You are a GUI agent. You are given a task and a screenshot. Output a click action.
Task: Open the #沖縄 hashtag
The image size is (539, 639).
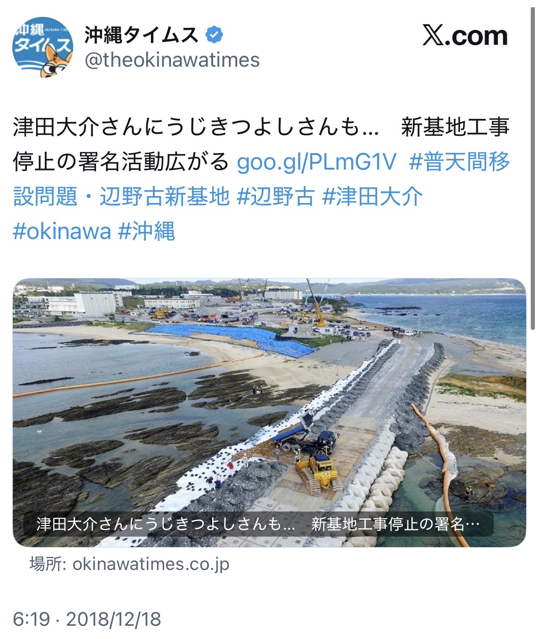click(146, 231)
